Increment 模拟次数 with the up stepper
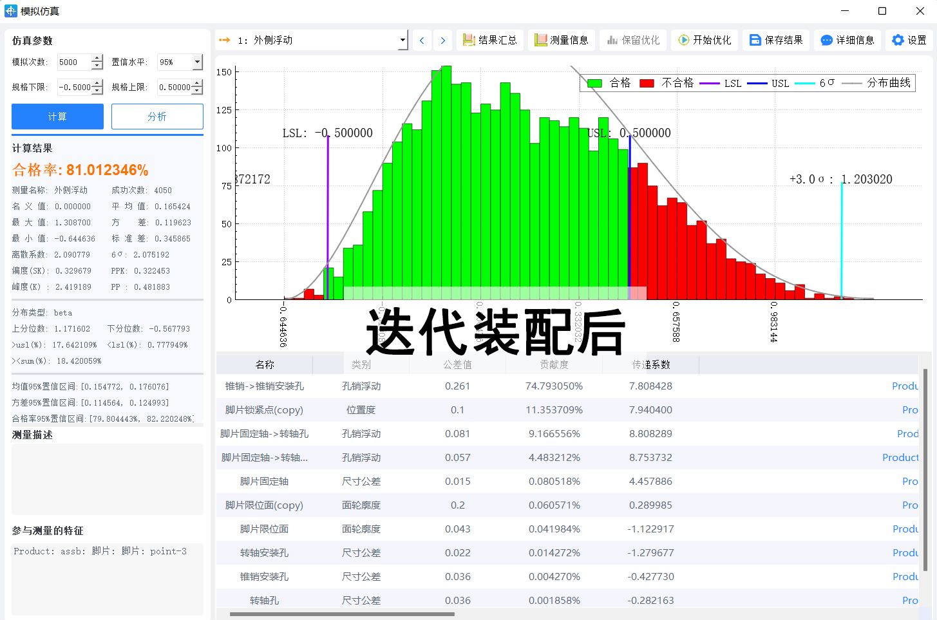Image resolution: width=937 pixels, height=620 pixels. point(97,59)
